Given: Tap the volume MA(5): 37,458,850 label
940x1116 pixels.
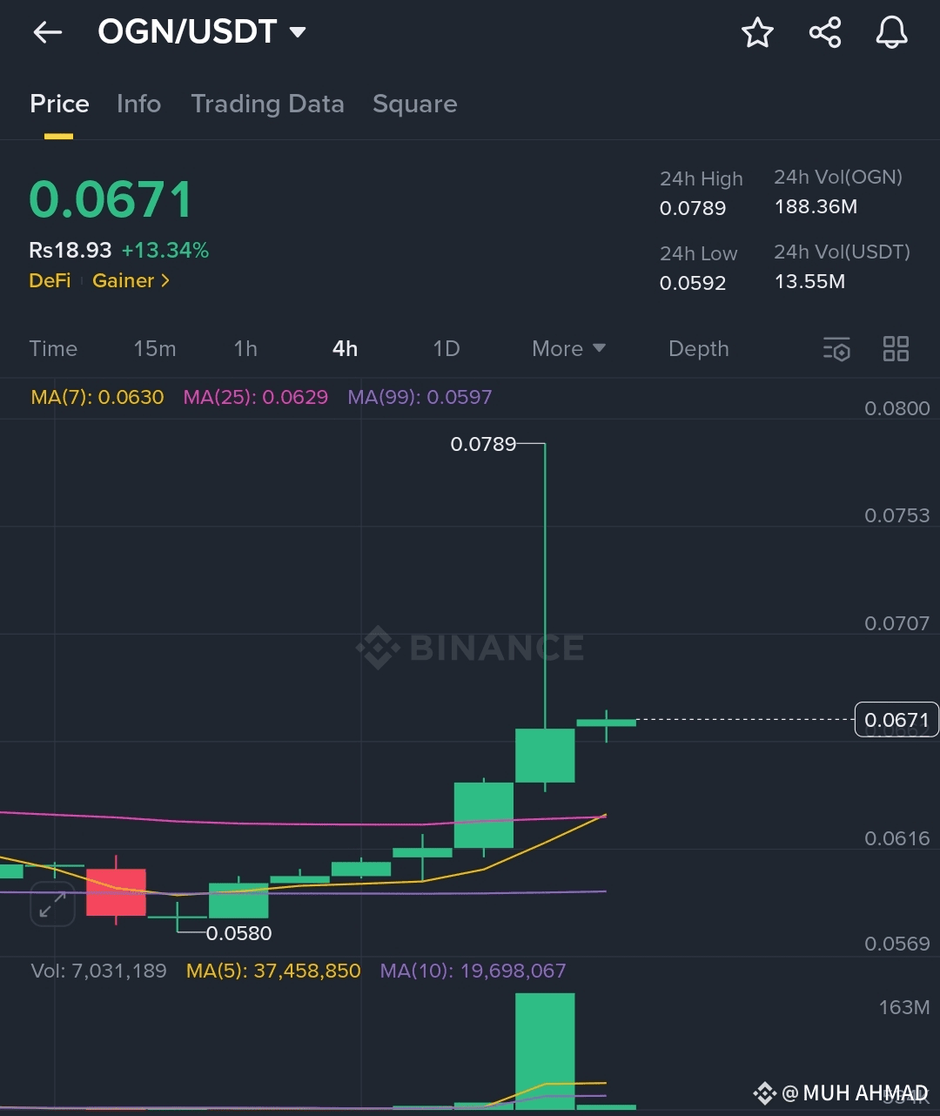Looking at the screenshot, I should [x=273, y=971].
